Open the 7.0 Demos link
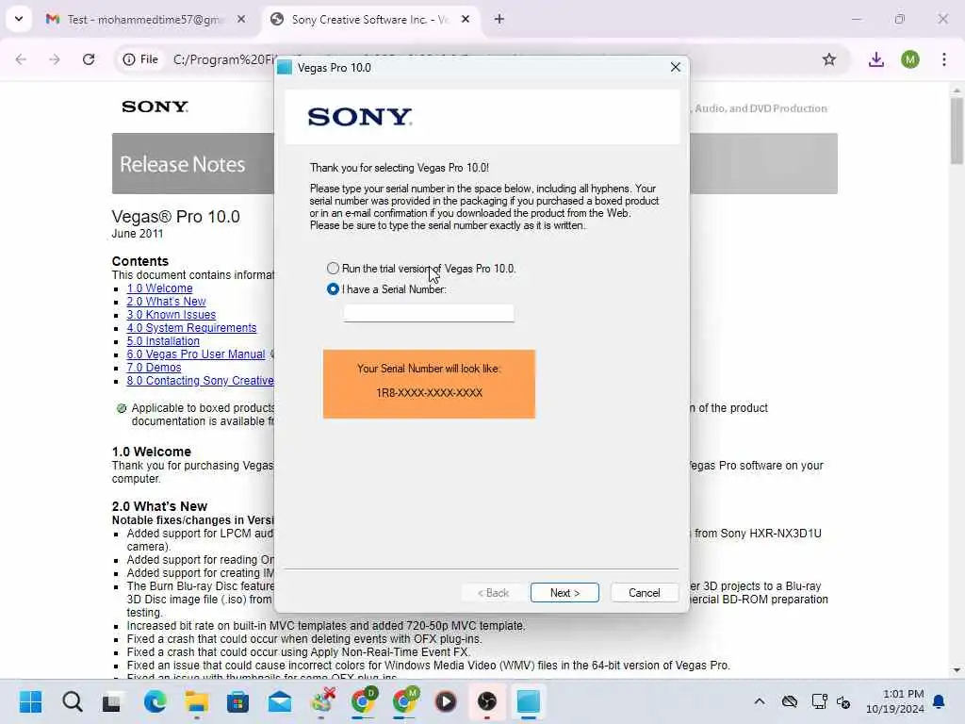Screen dimensions: 965x724 click(x=154, y=367)
